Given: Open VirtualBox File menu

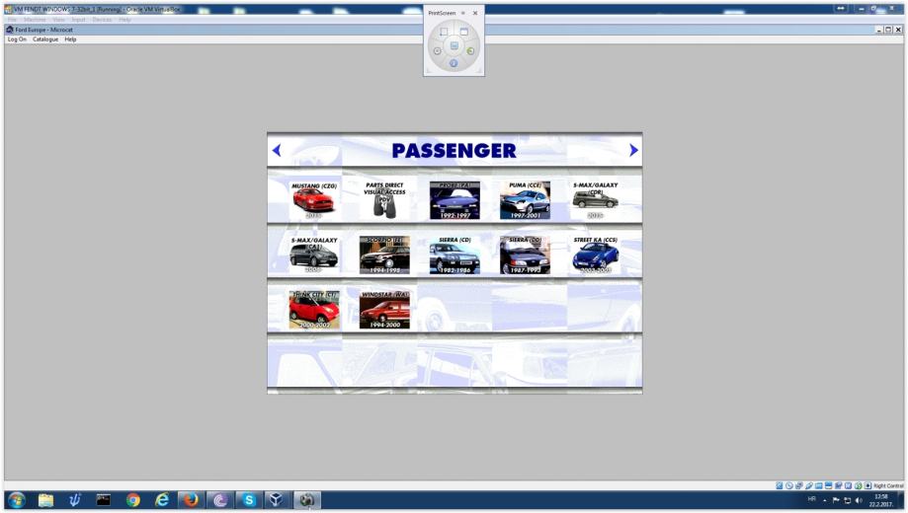Looking at the screenshot, I should tap(12, 20).
